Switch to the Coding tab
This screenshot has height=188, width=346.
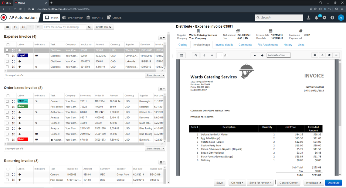coord(183,45)
